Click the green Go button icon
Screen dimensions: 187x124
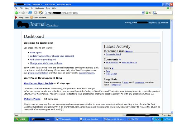pos(147,13)
